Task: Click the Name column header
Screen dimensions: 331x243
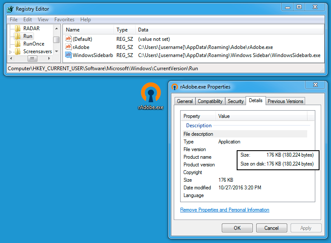Action: 89,30
